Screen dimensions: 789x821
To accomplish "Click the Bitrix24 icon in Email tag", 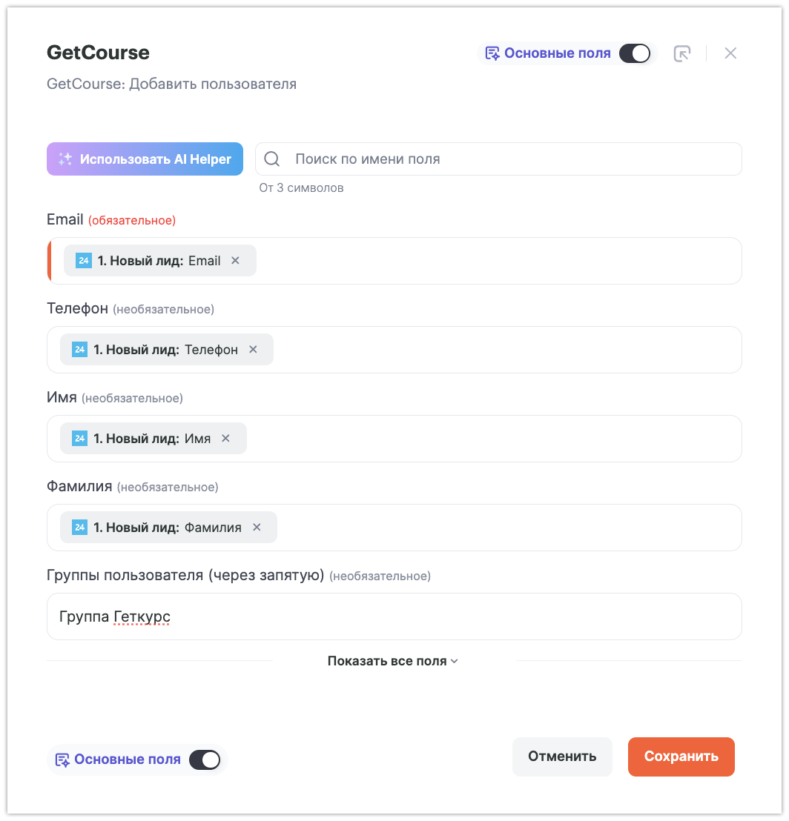I will coord(84,261).
